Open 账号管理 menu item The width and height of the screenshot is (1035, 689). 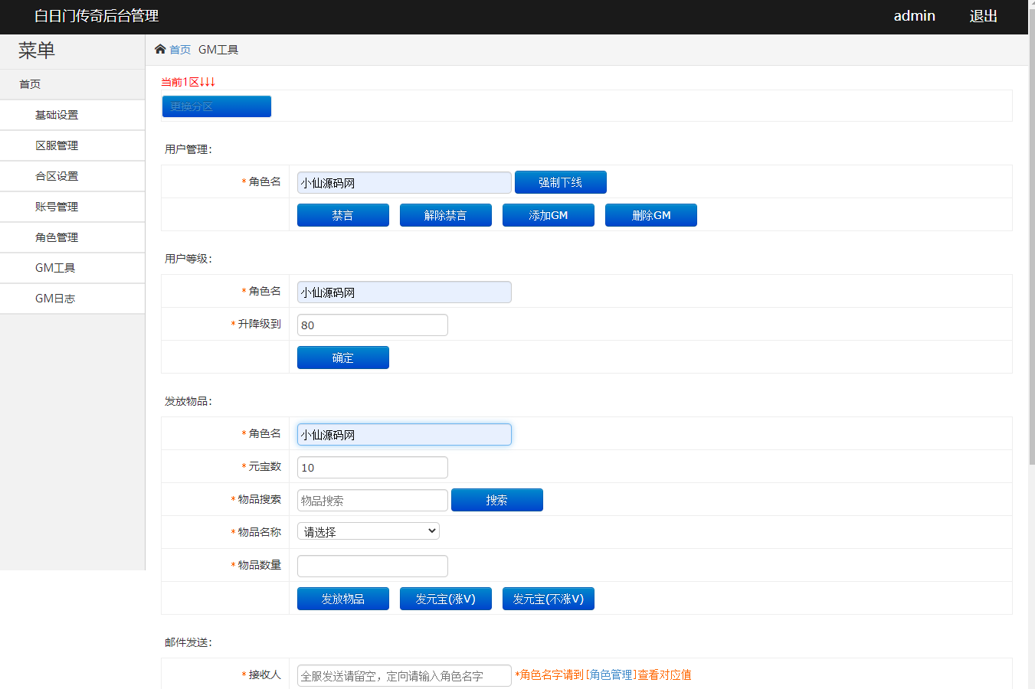point(73,207)
